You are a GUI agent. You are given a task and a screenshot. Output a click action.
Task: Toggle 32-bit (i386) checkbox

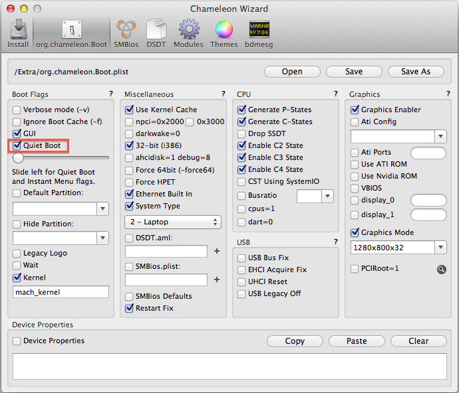pos(129,145)
